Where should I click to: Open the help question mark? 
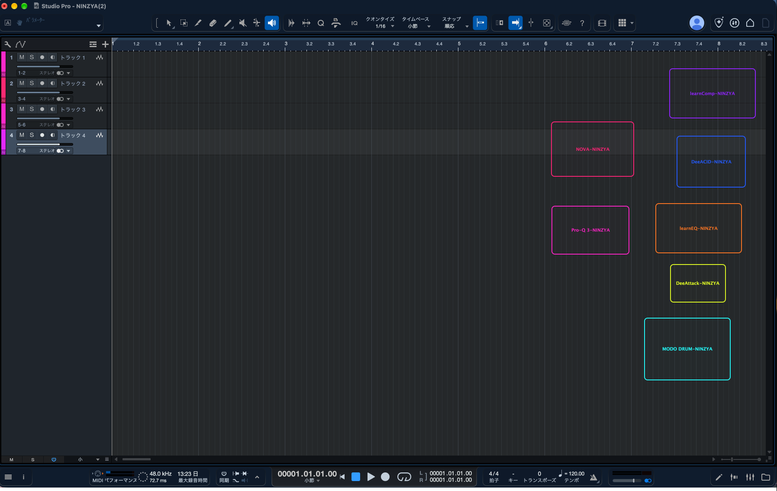(582, 23)
